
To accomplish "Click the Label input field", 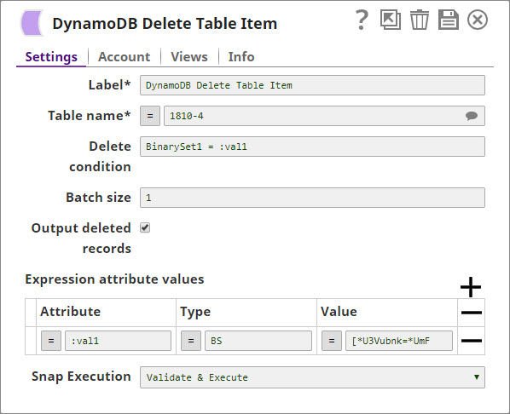I will (x=313, y=85).
